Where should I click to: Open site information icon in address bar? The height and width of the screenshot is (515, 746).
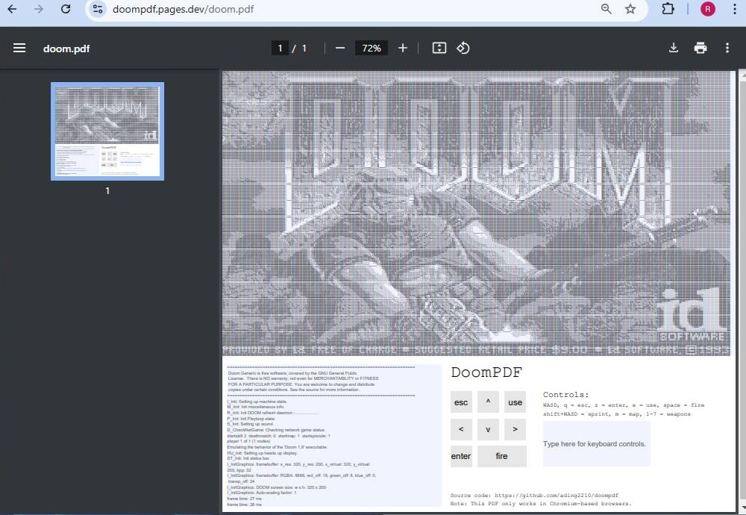[x=98, y=9]
